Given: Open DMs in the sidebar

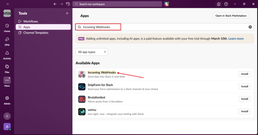Looking at the screenshot, I should [x=7, y=42].
